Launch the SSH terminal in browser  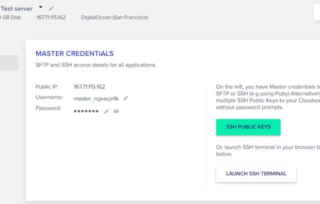[256, 174]
